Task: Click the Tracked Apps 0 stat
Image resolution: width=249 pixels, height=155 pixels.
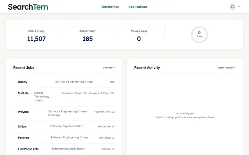Action: pos(139,36)
